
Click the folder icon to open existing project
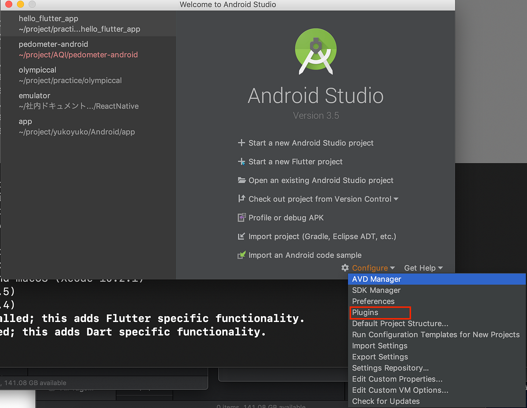coord(242,180)
